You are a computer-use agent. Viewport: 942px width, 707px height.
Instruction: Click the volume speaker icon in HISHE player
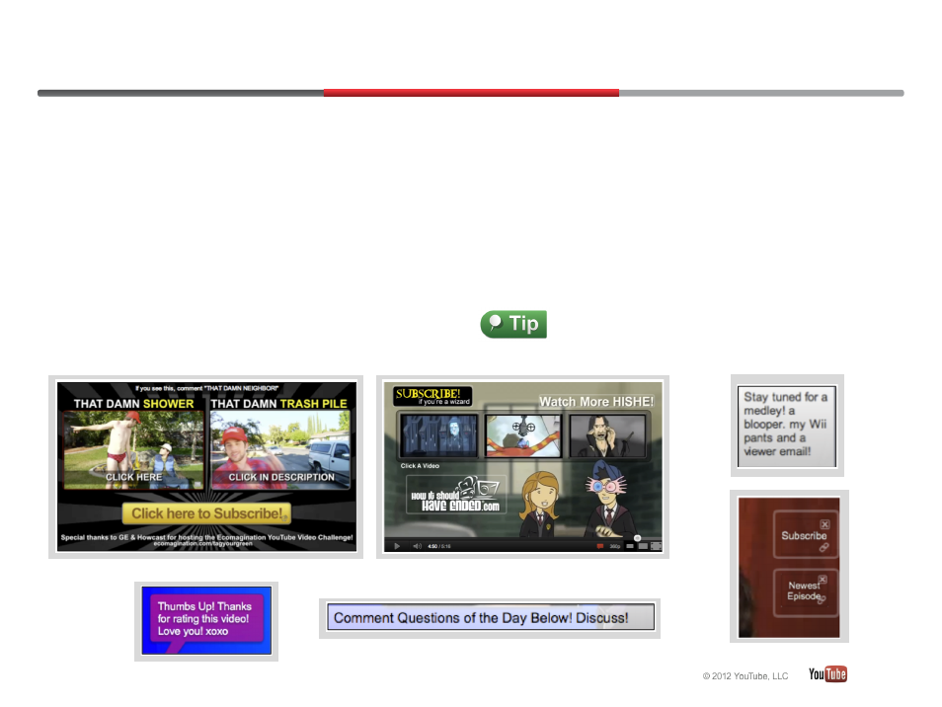click(417, 546)
